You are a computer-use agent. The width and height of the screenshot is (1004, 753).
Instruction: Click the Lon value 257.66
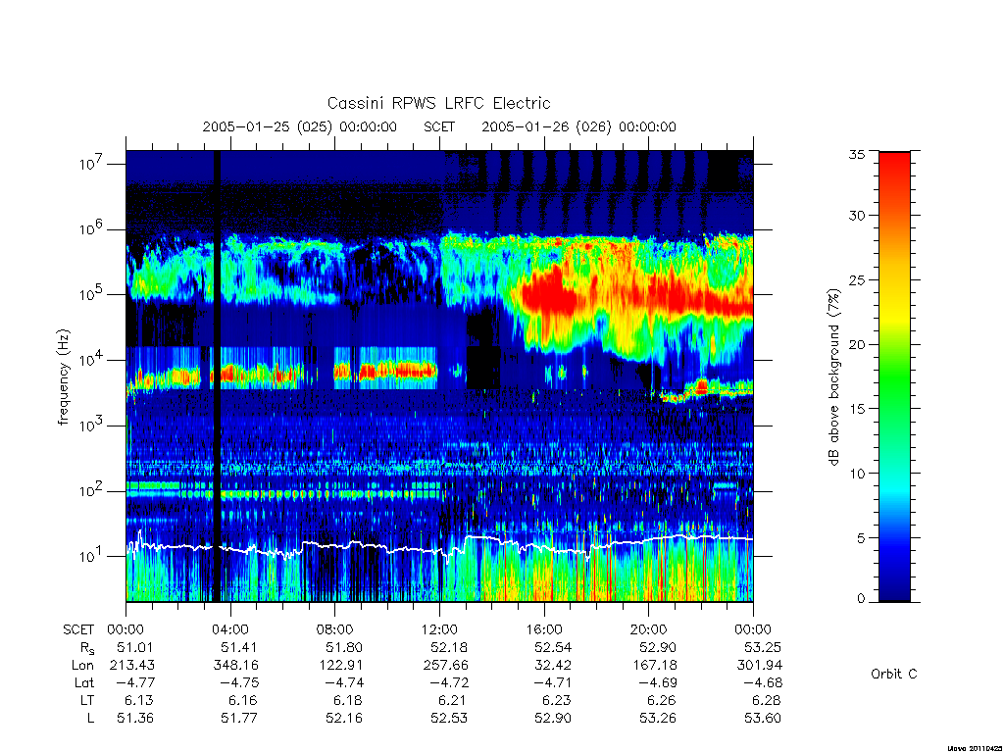[x=446, y=666]
